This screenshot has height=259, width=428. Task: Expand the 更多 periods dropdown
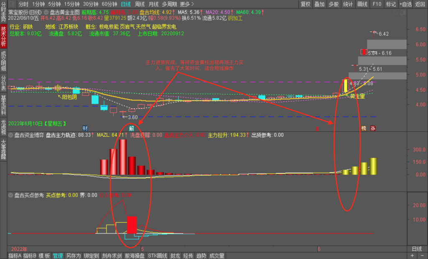187,4
